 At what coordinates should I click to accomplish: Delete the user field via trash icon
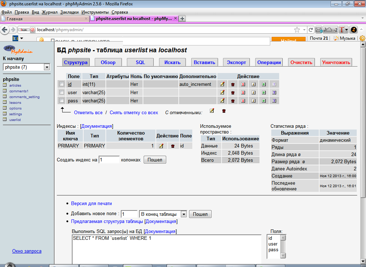[233, 93]
